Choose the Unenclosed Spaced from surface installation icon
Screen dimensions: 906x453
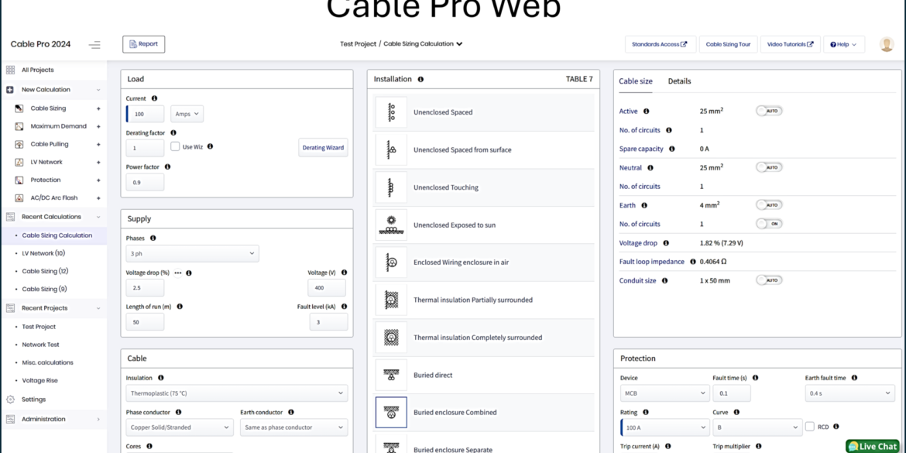coord(391,149)
